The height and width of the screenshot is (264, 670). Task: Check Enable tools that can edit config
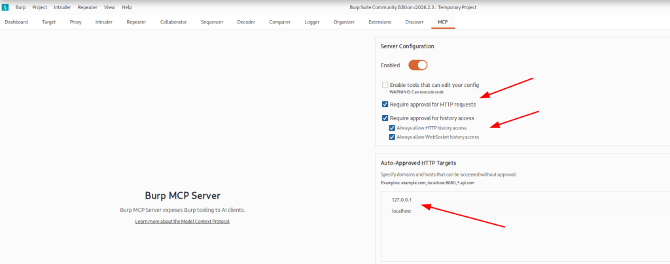point(385,85)
